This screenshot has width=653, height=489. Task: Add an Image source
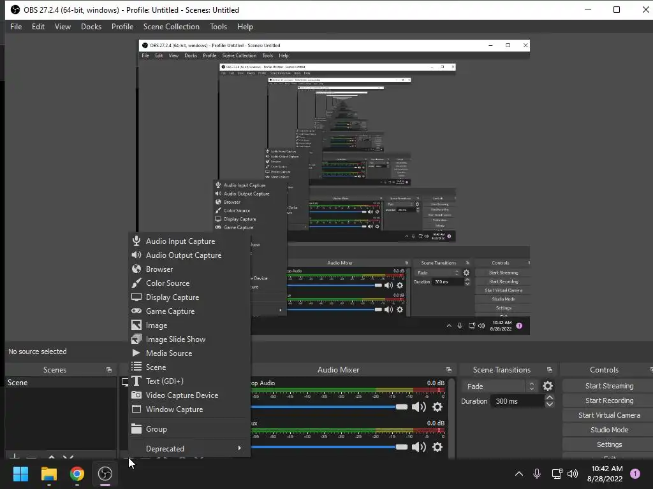pyautogui.click(x=189, y=325)
